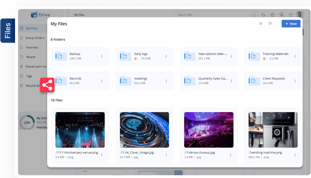The image size is (311, 178).
Task: Click the Search file input field
Action: (214, 15)
